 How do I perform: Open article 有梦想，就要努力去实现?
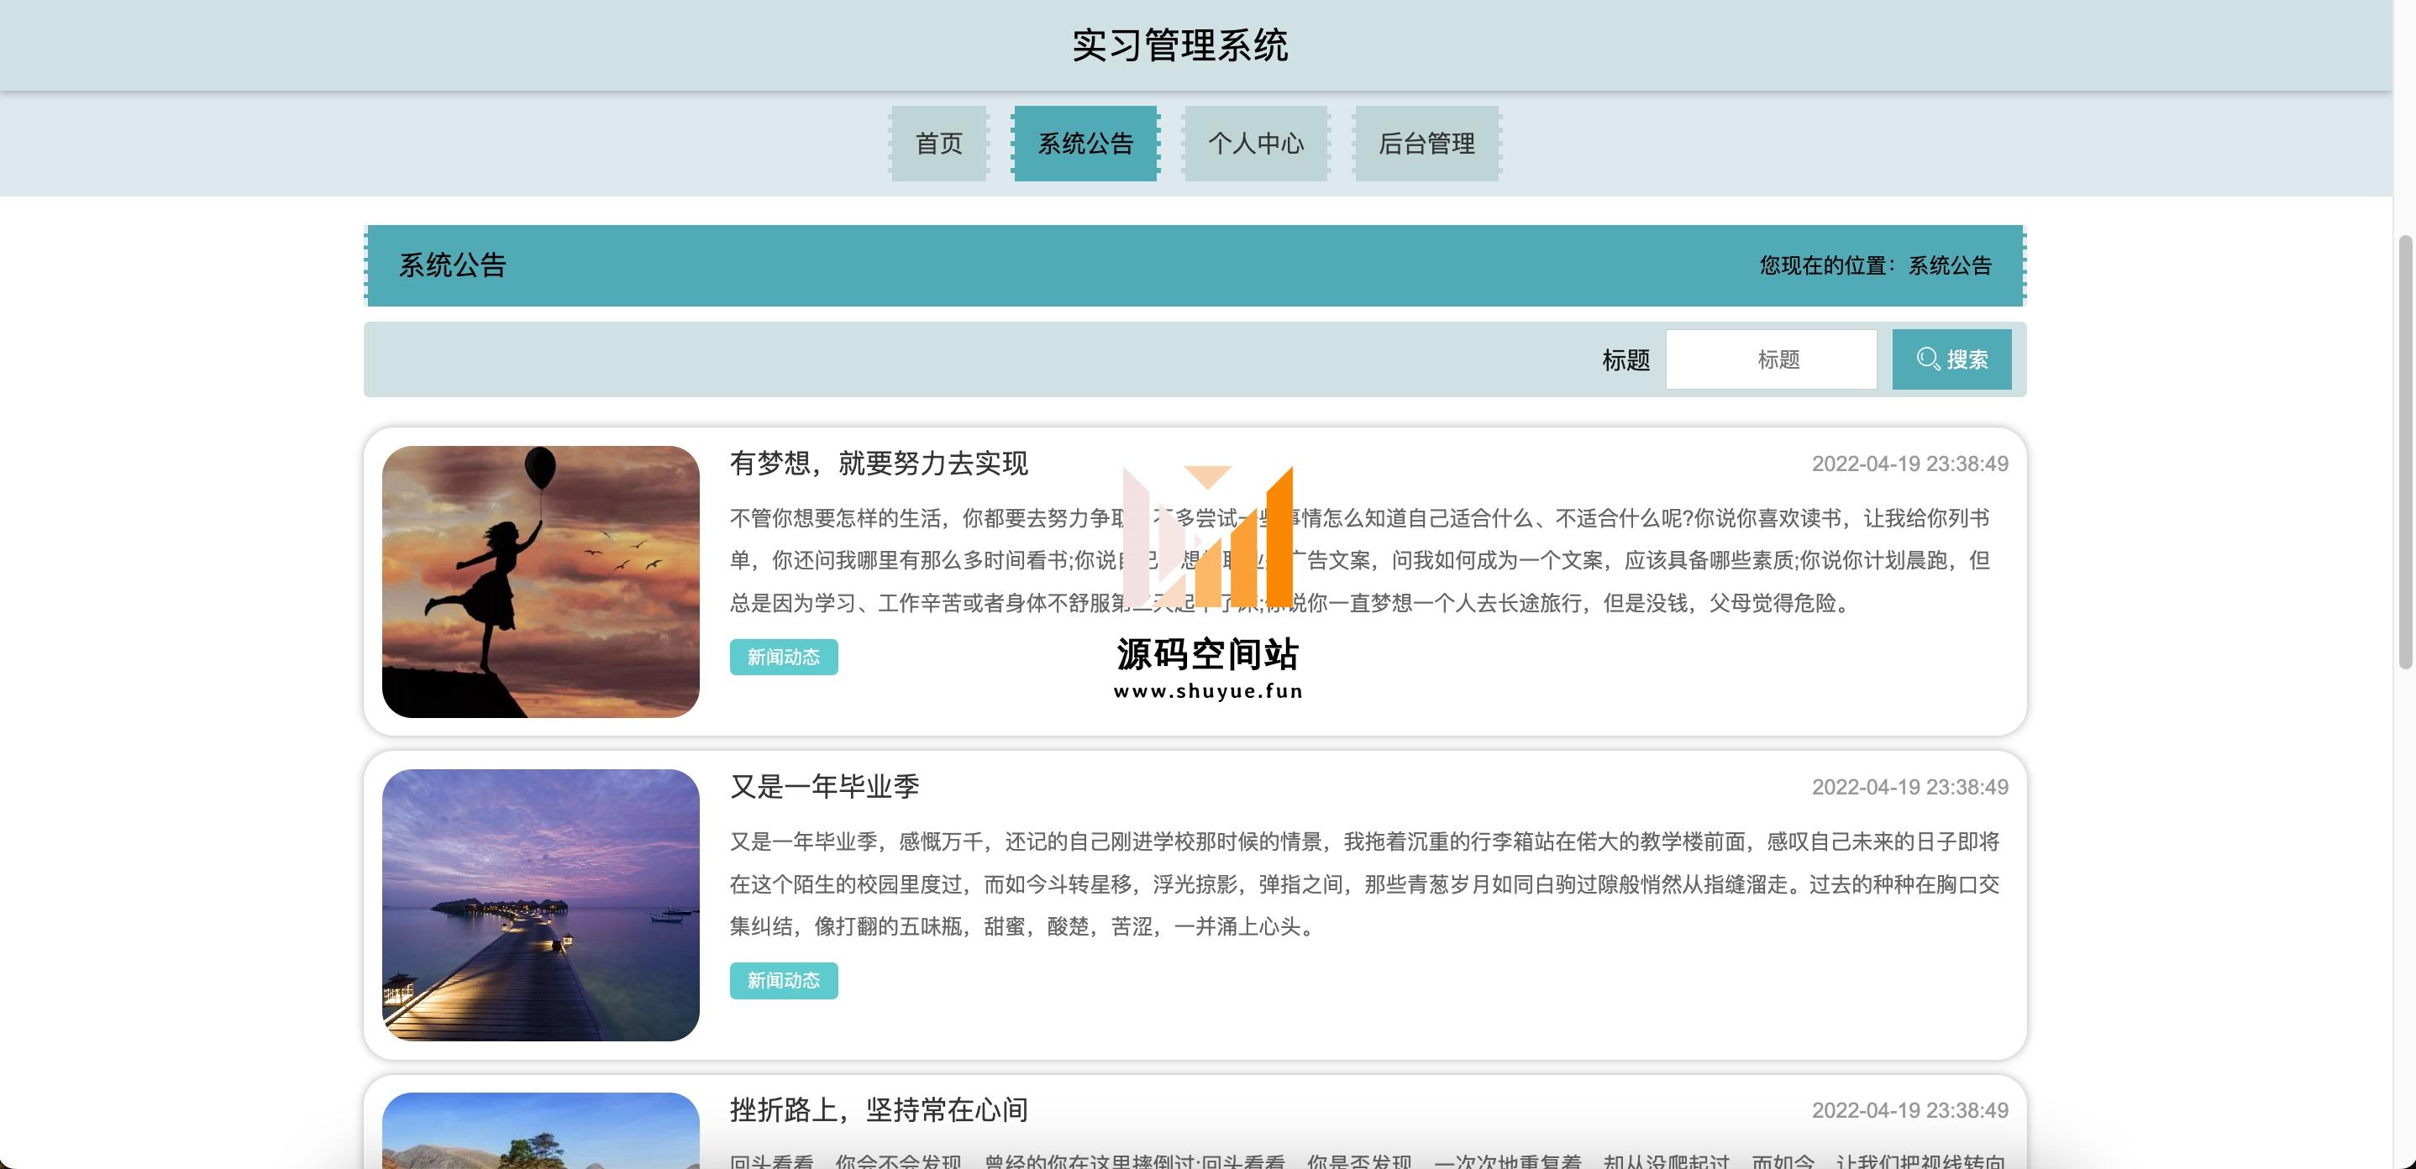tap(879, 463)
